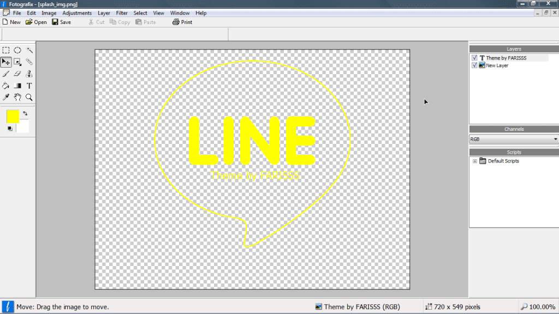
Task: Select the Elliptical Marquee tool
Action: click(17, 51)
